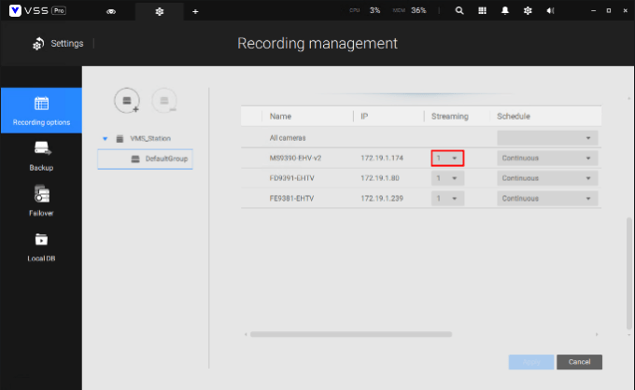Image resolution: width=635 pixels, height=390 pixels.
Task: Open the live view eye tab
Action: 111,11
